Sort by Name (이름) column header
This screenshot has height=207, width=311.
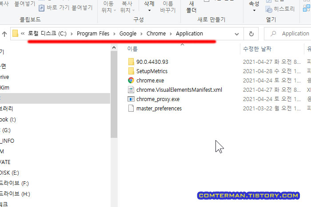coord(132,49)
